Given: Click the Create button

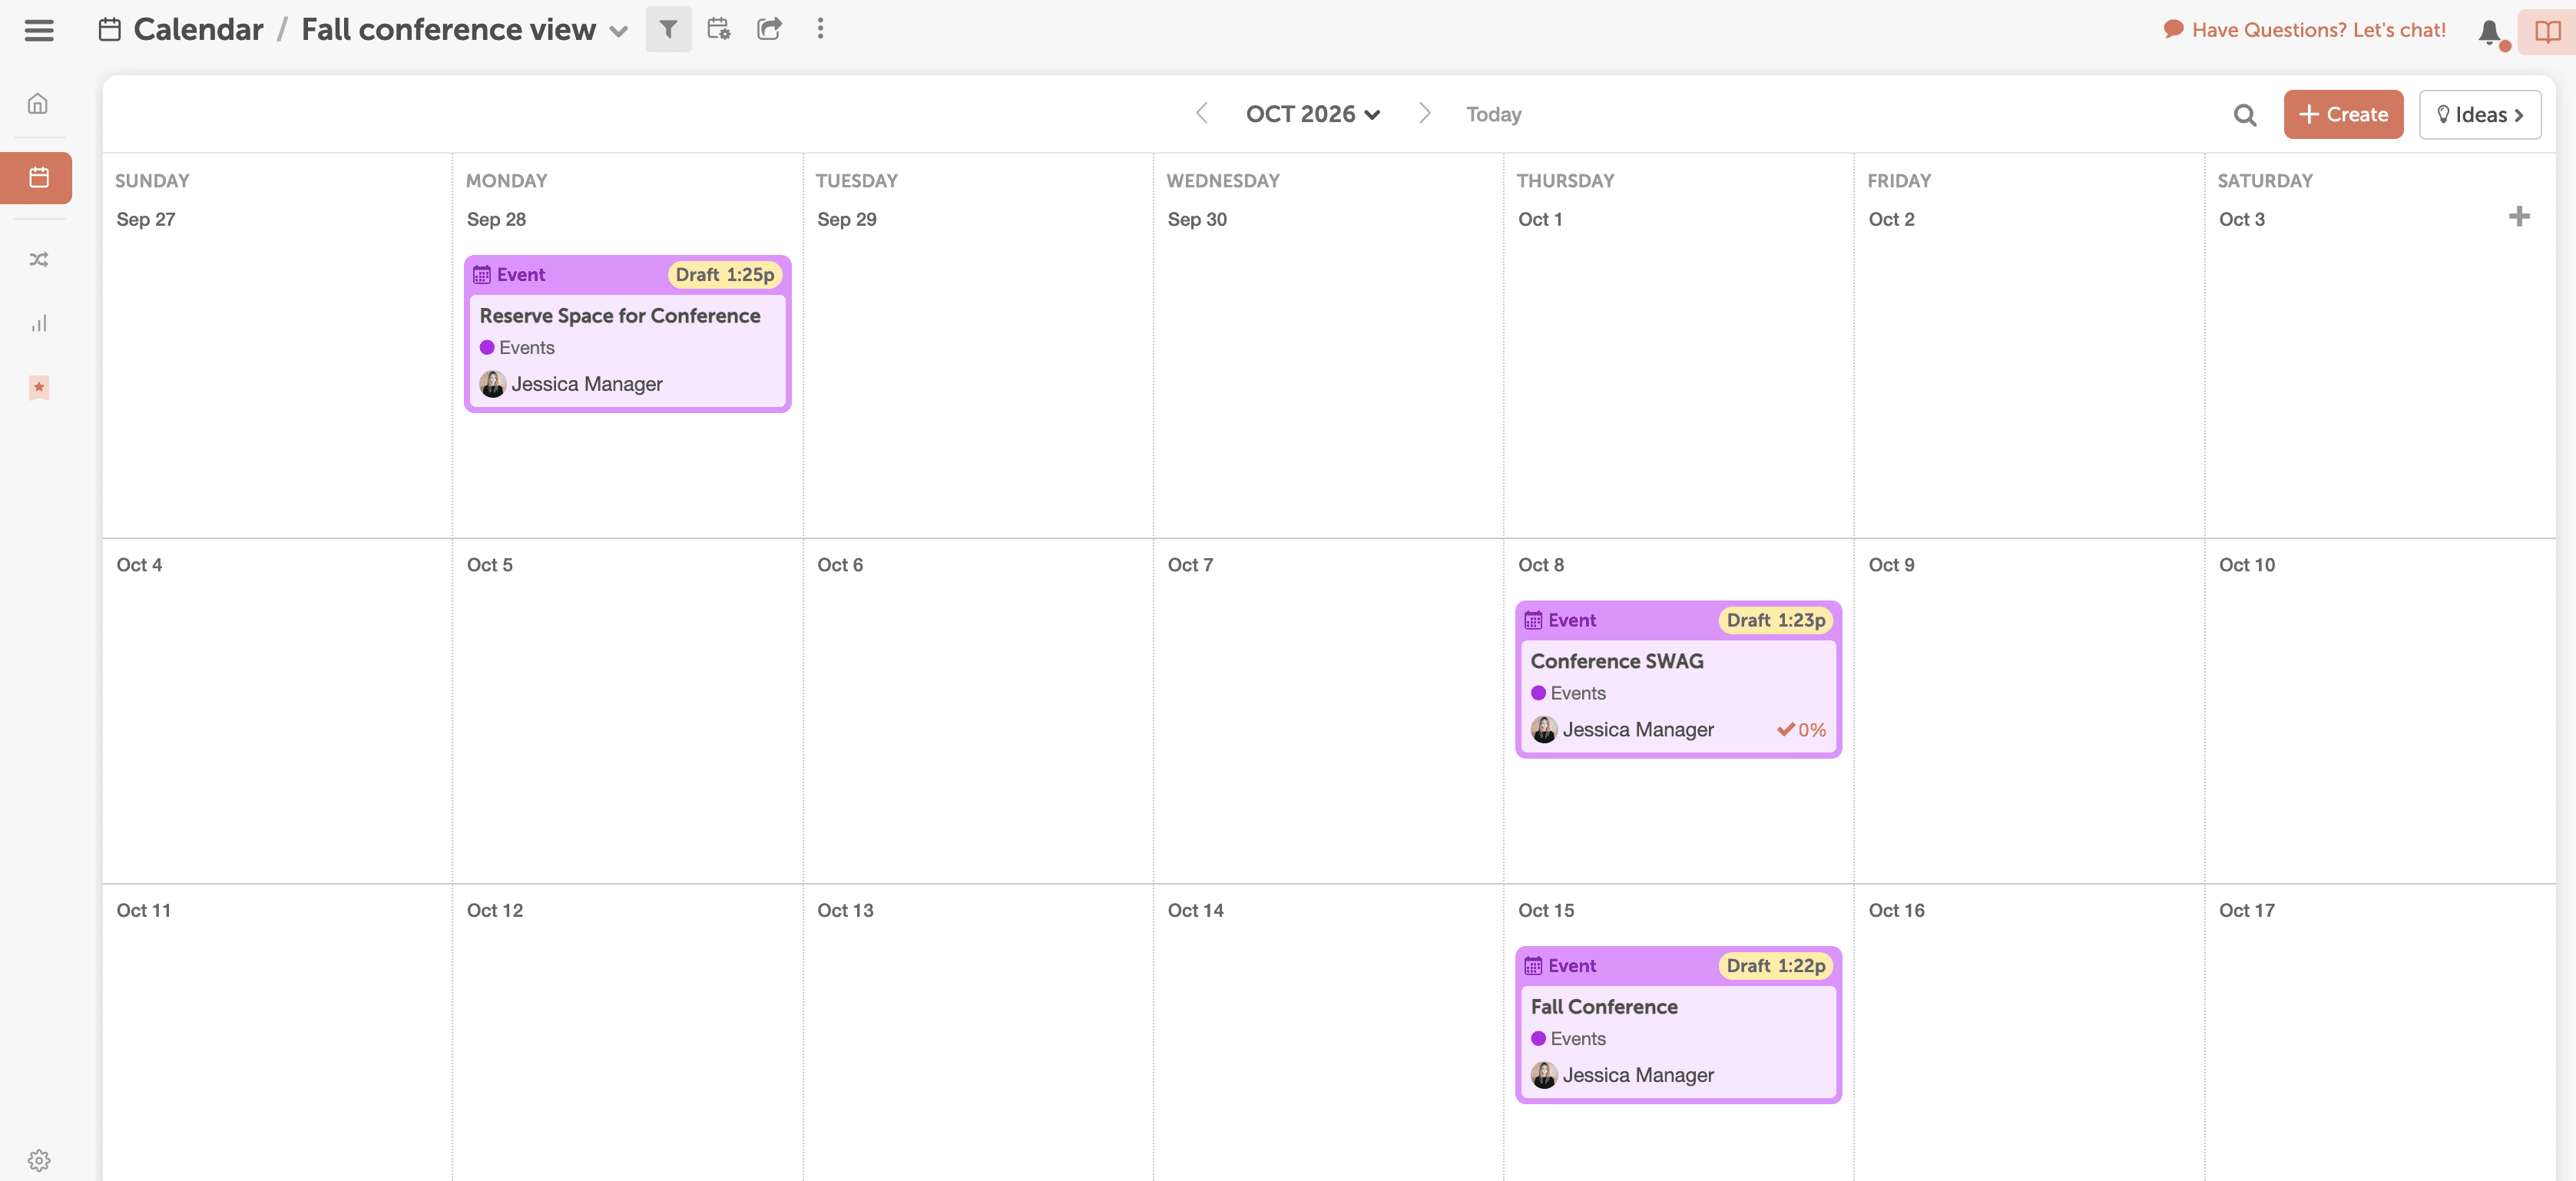Looking at the screenshot, I should [x=2342, y=115].
